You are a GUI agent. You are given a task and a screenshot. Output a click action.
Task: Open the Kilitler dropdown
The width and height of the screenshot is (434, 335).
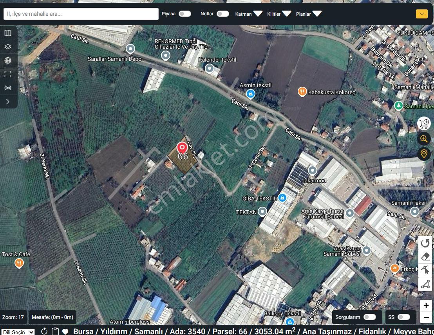(x=279, y=14)
